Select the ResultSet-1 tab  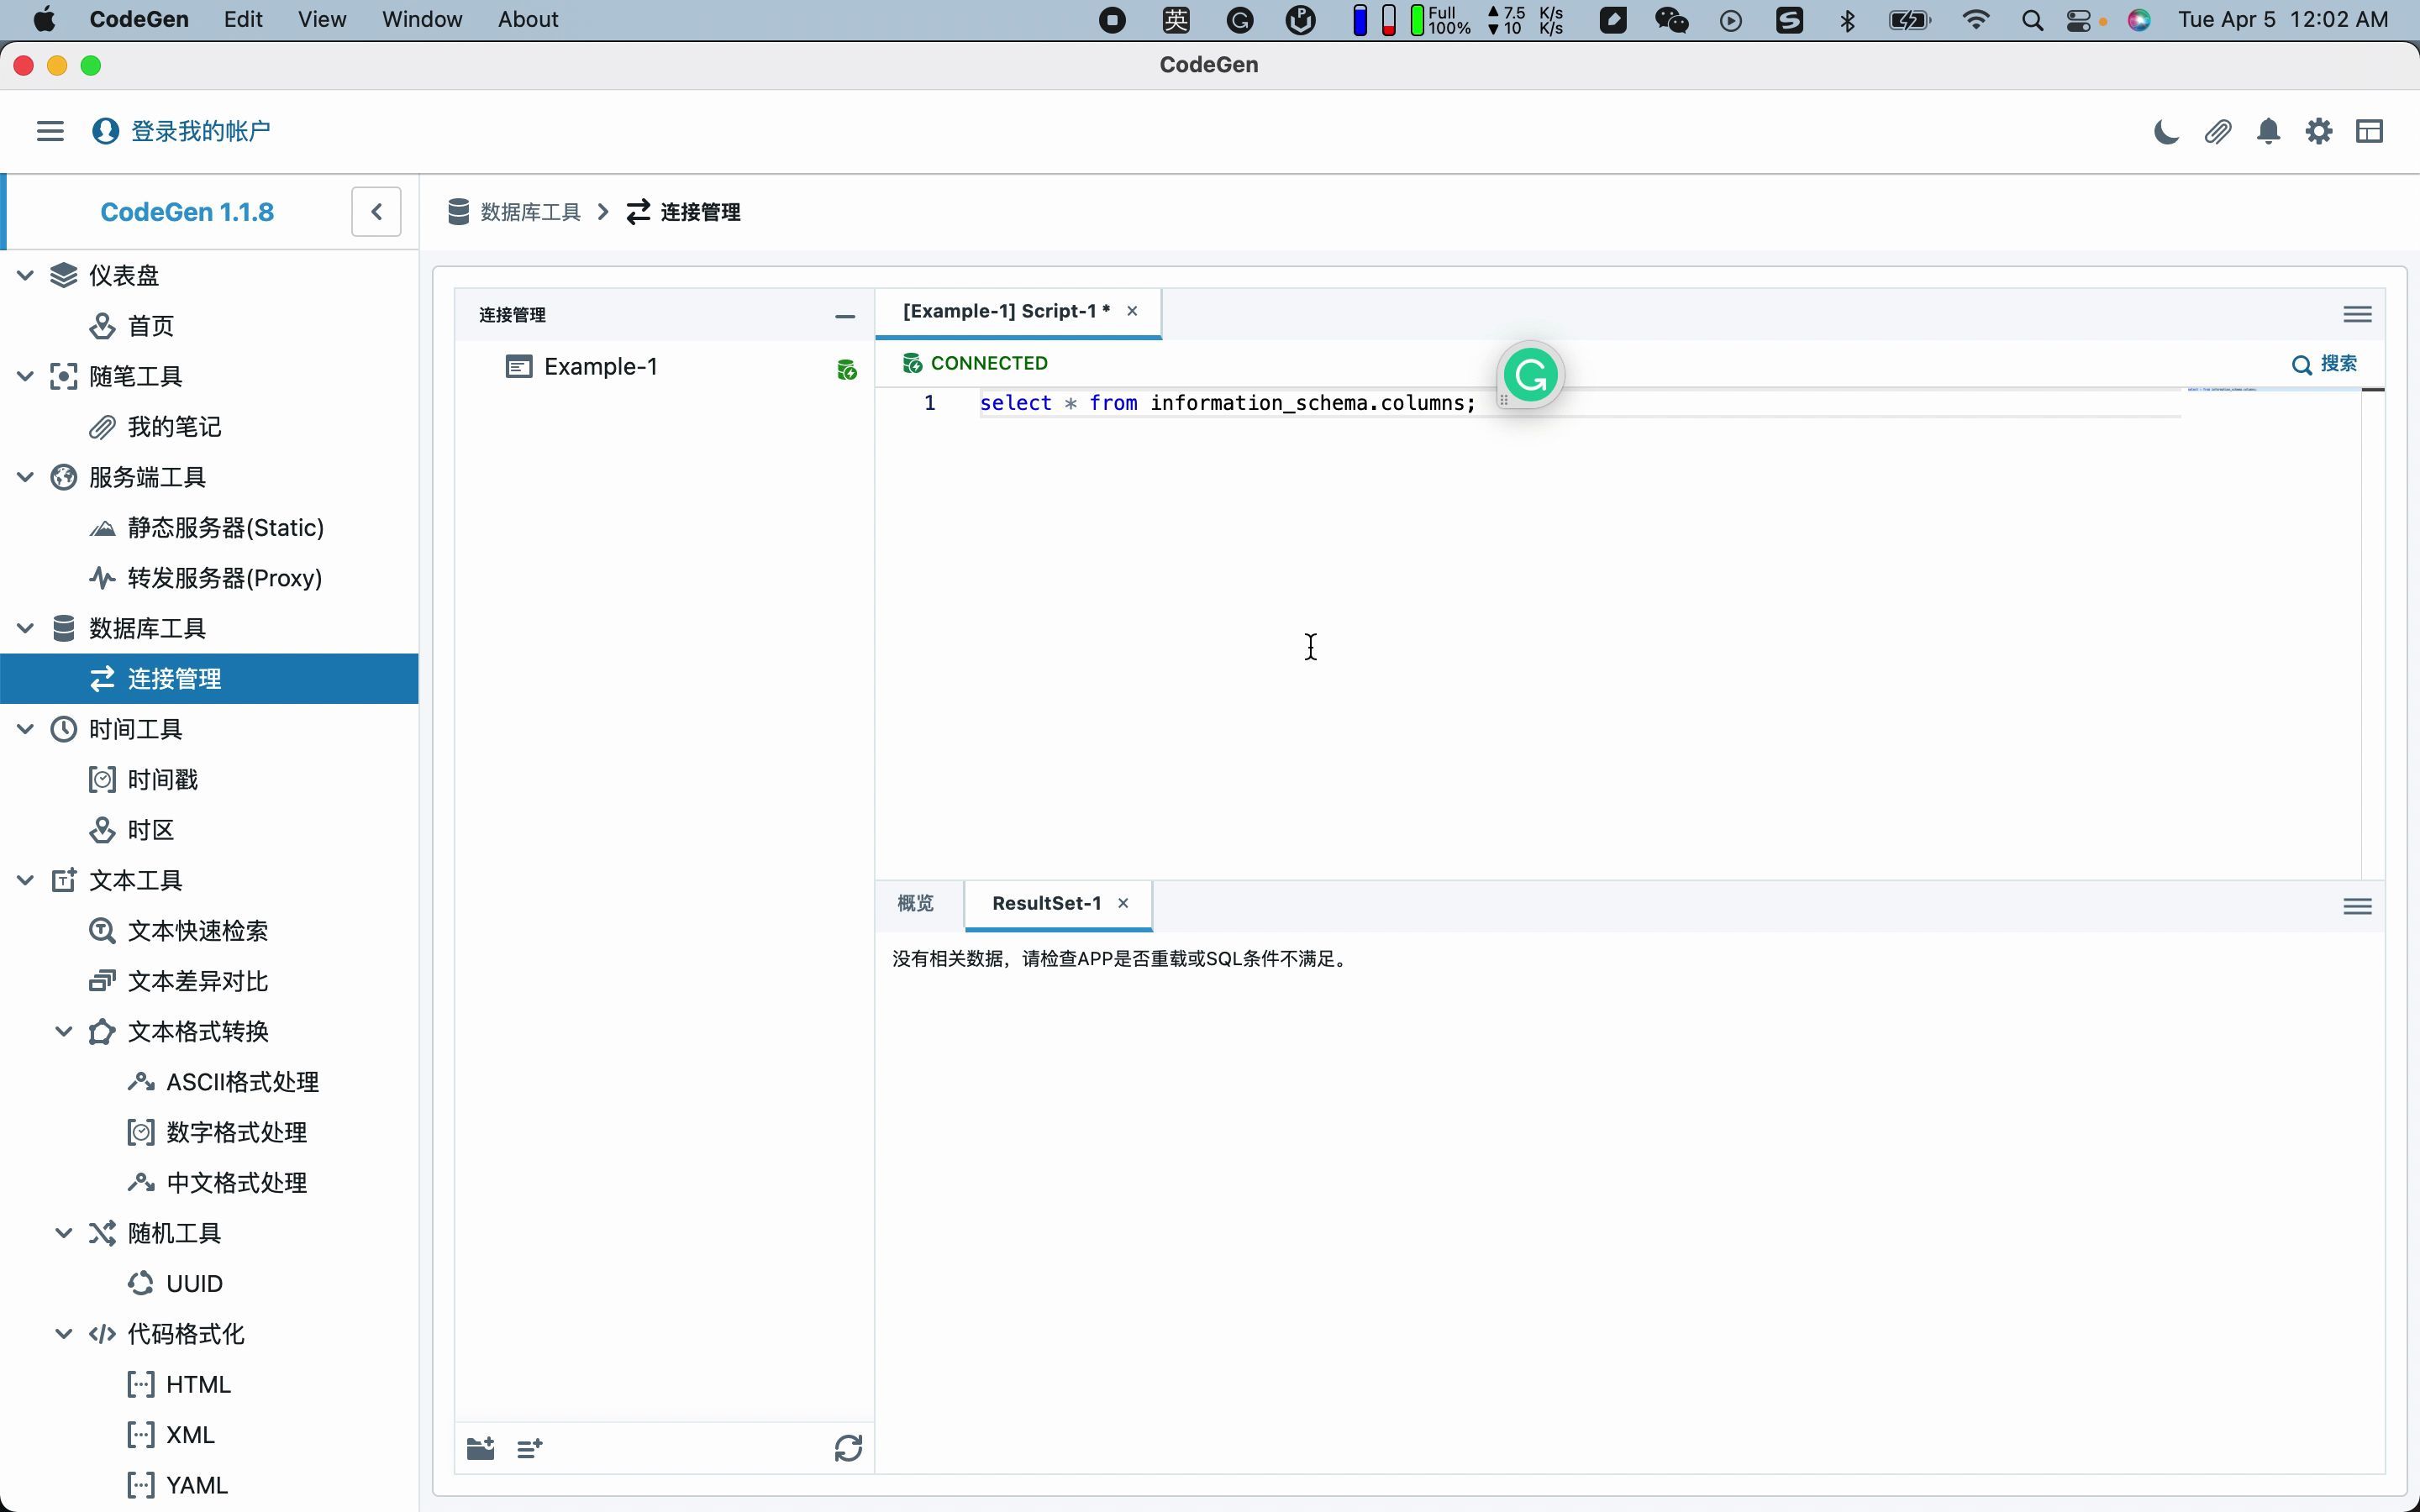1045,902
